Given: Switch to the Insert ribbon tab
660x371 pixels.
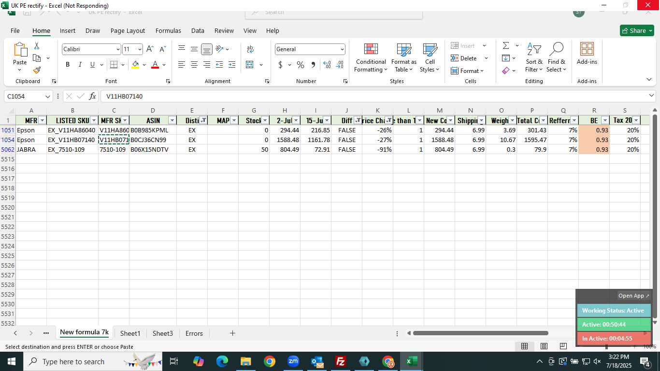Looking at the screenshot, I should [x=68, y=30].
